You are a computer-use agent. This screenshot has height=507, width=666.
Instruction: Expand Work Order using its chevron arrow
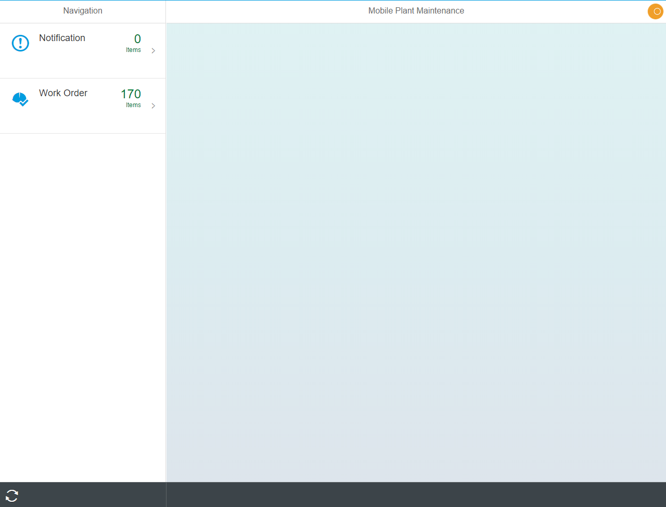coord(153,106)
